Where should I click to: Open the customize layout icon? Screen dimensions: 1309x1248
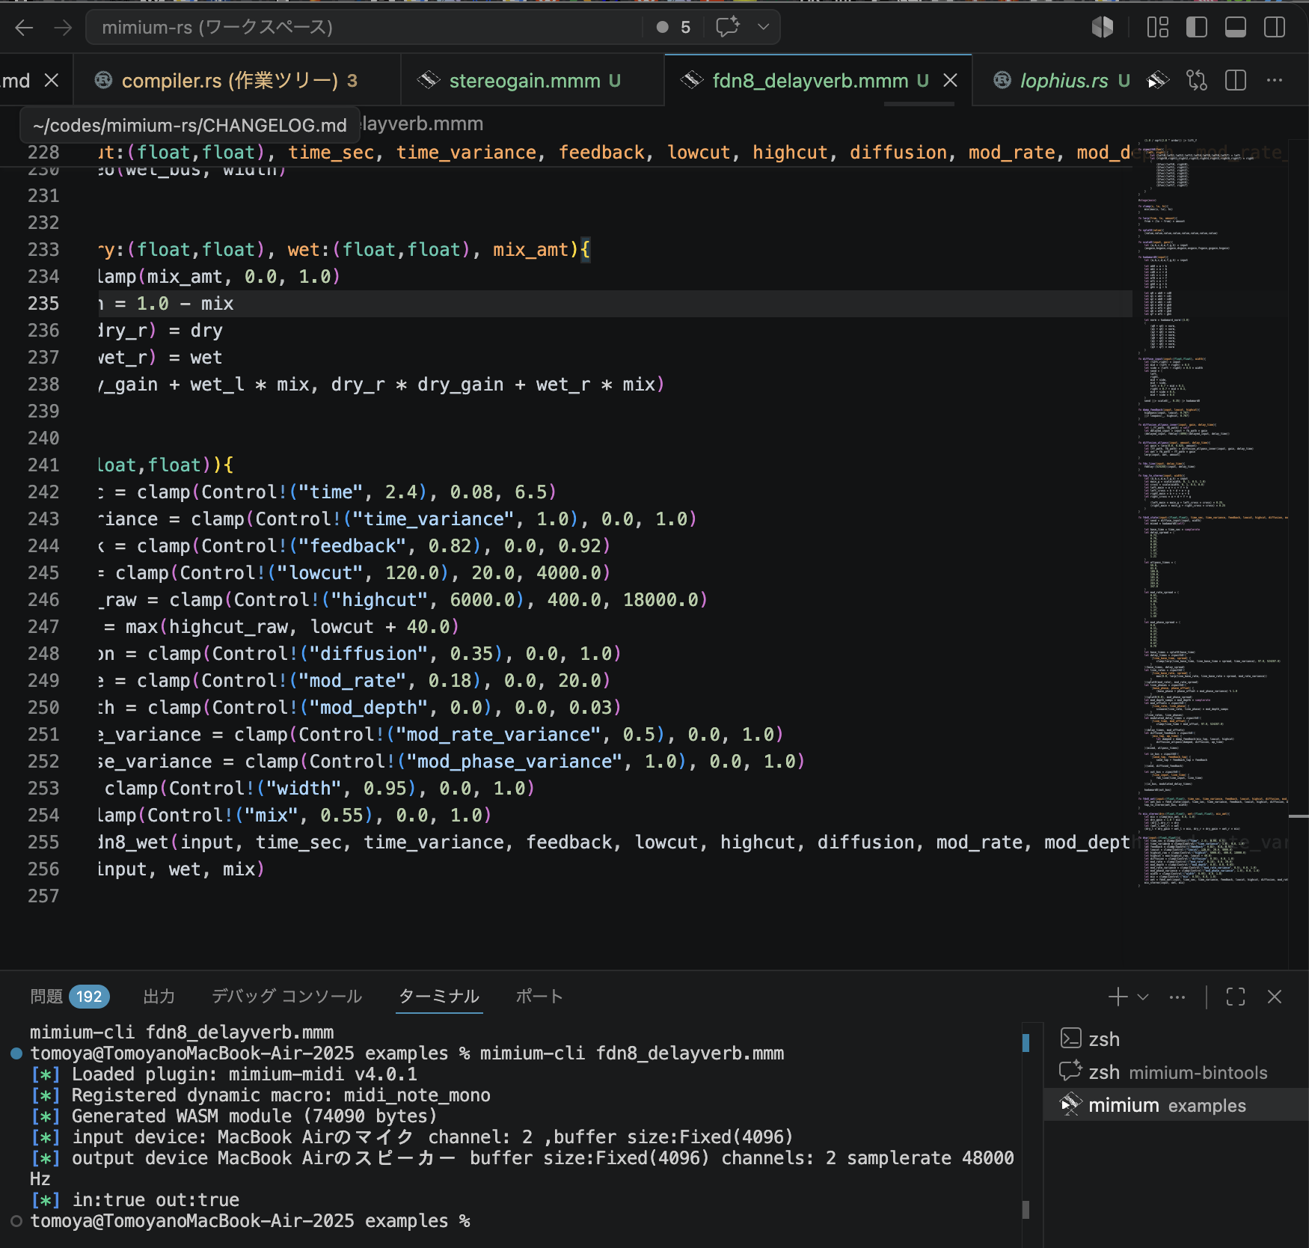pyautogui.click(x=1158, y=28)
